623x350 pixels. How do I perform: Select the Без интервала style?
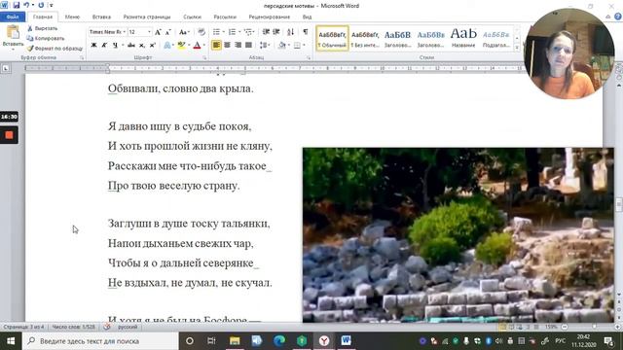(x=365, y=39)
